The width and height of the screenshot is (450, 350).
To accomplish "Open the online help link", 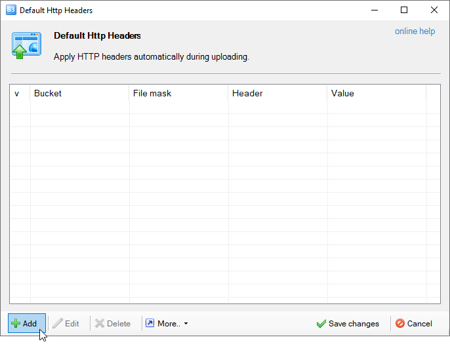I will 415,31.
